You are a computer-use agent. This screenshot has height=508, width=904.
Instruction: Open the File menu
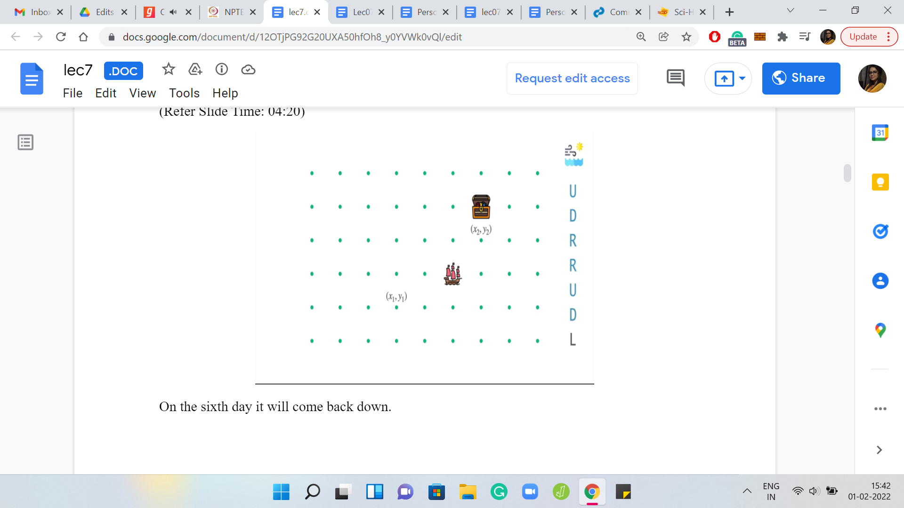73,93
